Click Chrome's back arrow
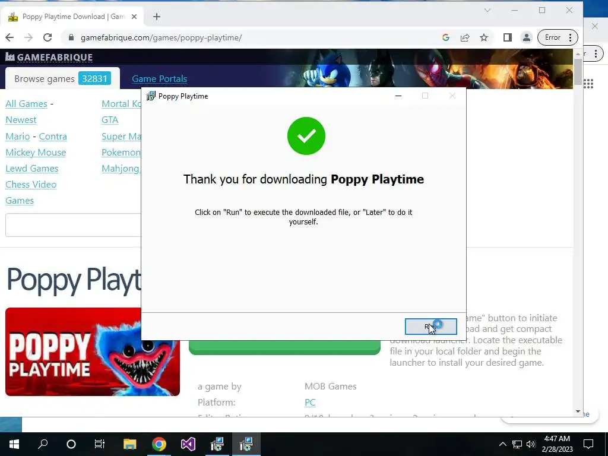 (x=9, y=37)
